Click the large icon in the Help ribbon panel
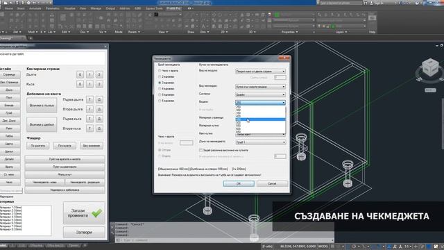This screenshot has width=444, height=250. point(372,18)
